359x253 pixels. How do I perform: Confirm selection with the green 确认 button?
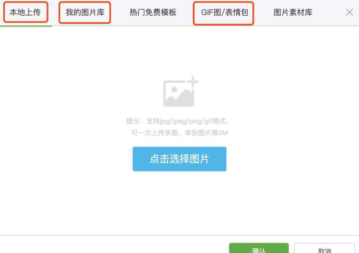[259, 248]
